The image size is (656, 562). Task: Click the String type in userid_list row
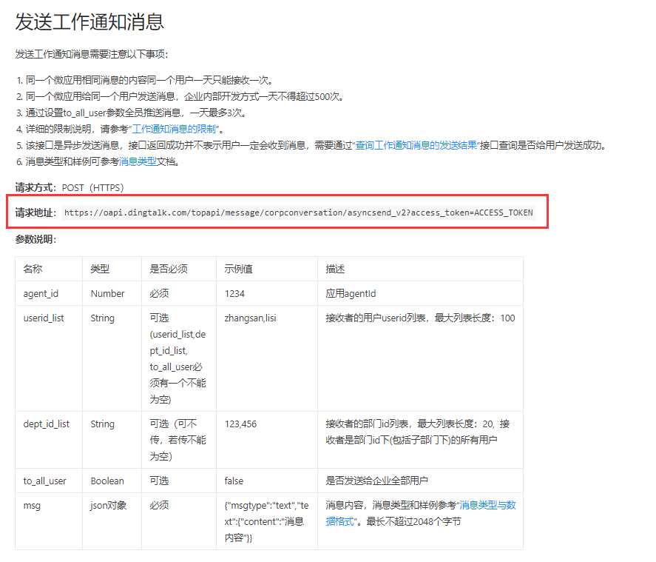pos(102,318)
